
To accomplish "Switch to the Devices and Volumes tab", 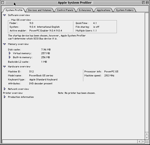I will [x=40, y=10].
